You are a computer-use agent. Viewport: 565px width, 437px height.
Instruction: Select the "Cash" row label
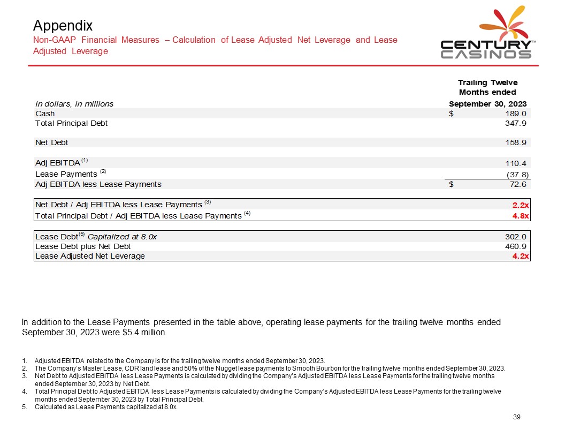click(x=45, y=114)
